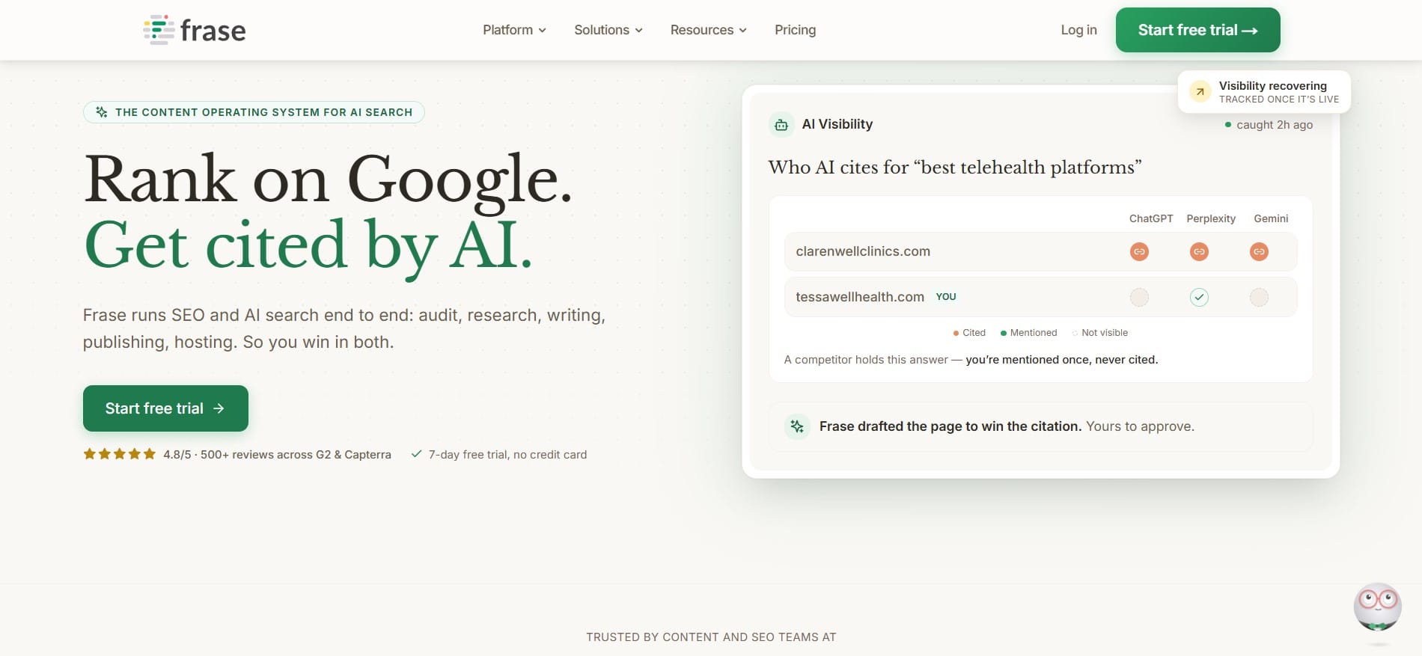Open the Pricing page

[x=795, y=30]
